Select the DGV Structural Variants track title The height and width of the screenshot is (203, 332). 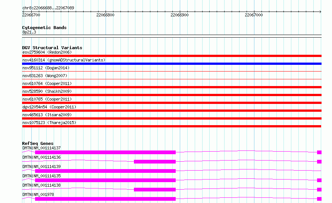pyautogui.click(x=52, y=48)
